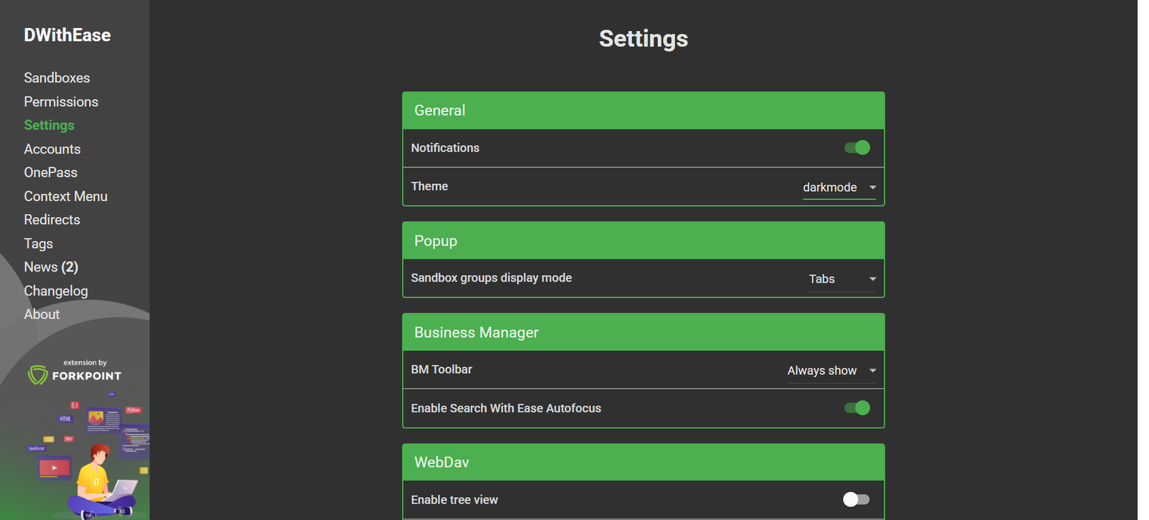The image size is (1149, 520).
Task: Click the DWithEase title in sidebar
Action: click(x=67, y=35)
